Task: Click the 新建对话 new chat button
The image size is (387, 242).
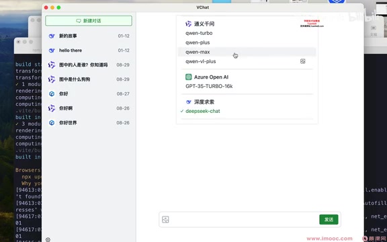Action: click(89, 21)
